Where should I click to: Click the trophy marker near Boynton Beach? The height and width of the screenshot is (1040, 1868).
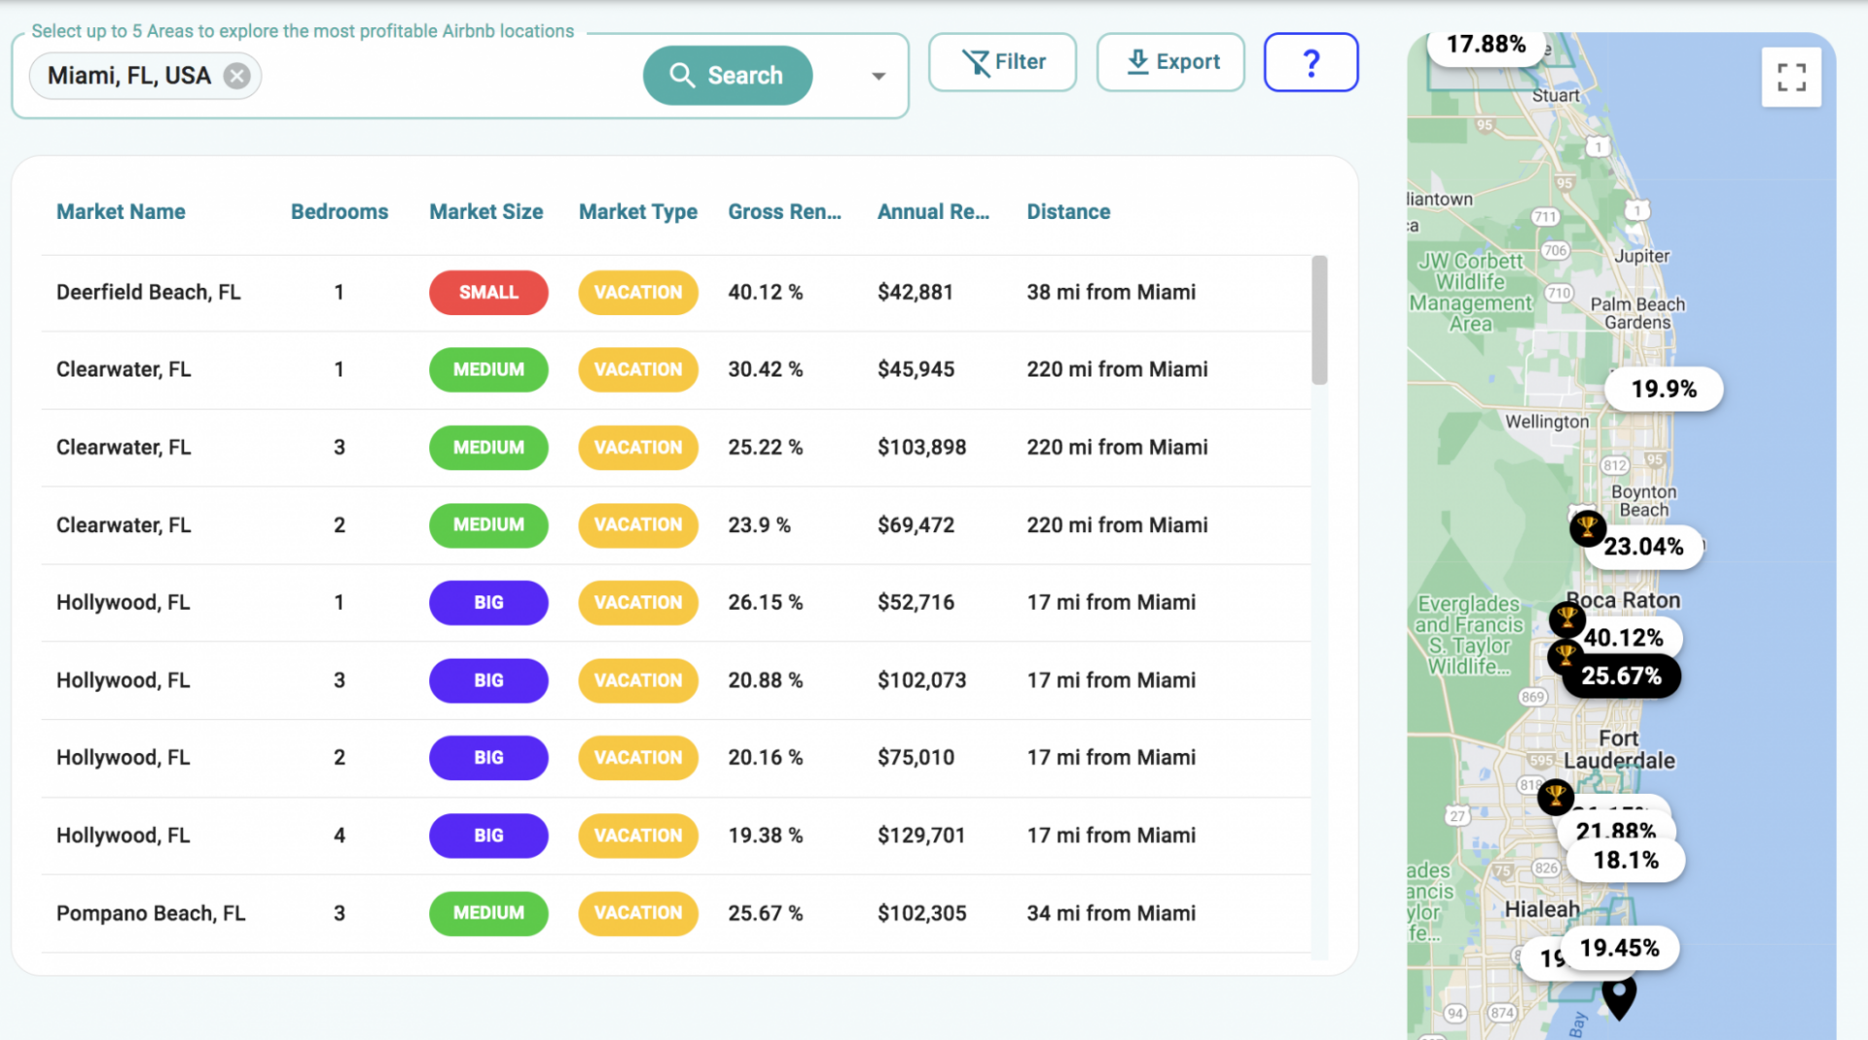pyautogui.click(x=1587, y=528)
